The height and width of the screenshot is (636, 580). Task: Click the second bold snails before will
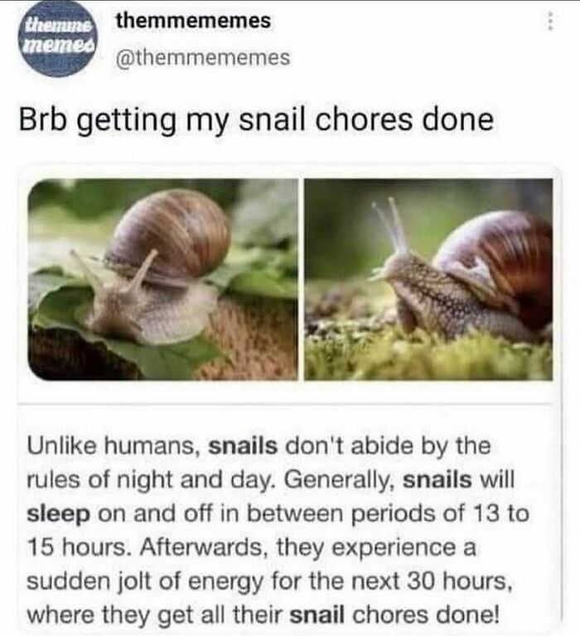click(437, 480)
